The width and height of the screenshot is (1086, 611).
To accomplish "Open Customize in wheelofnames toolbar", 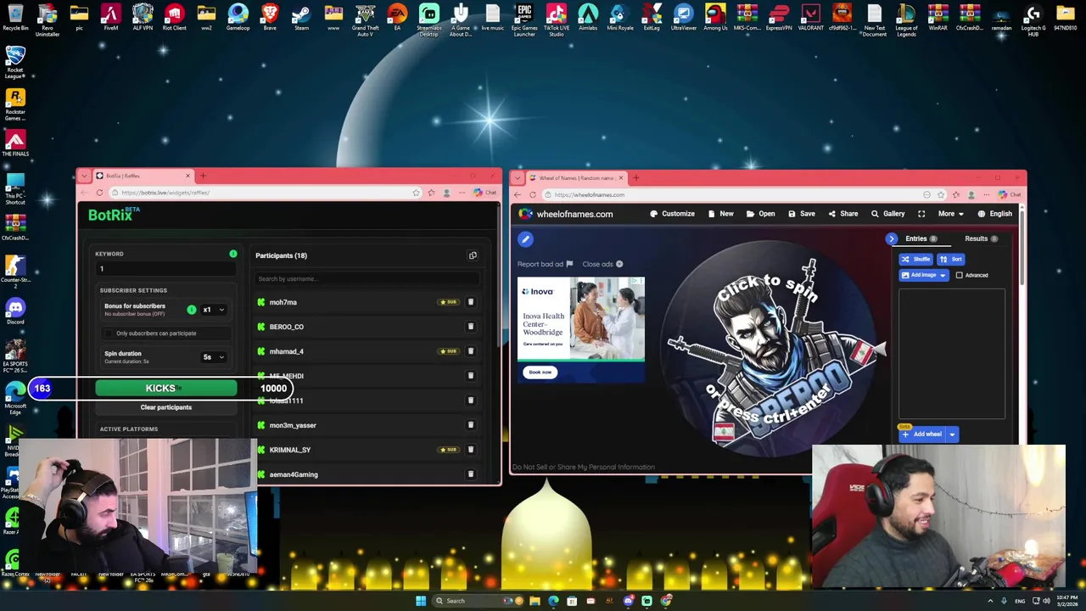I will [x=672, y=214].
